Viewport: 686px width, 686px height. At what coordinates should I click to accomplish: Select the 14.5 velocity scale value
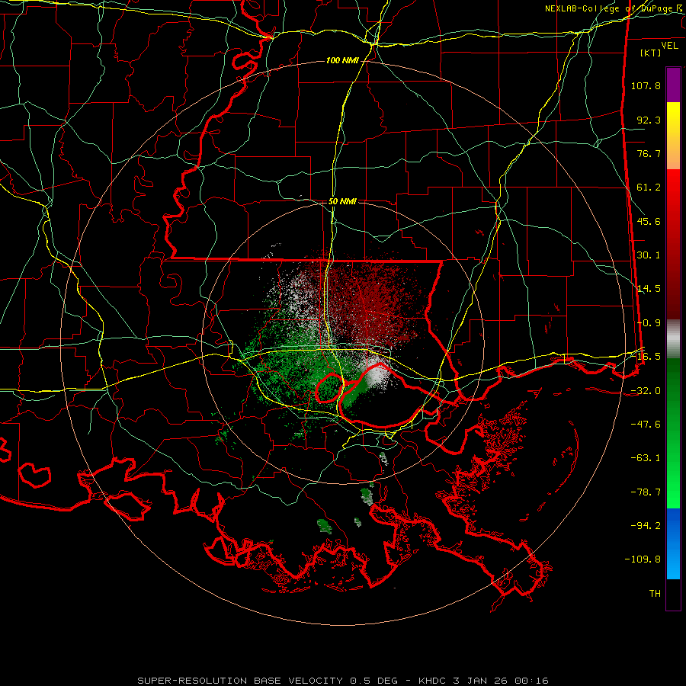pyautogui.click(x=649, y=289)
